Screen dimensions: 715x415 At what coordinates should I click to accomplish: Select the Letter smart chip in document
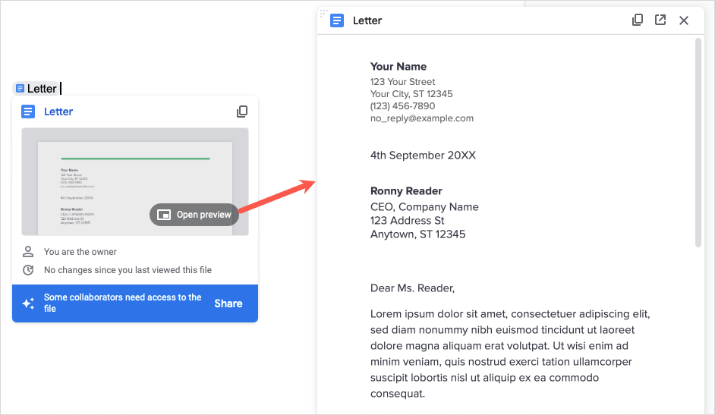36,89
